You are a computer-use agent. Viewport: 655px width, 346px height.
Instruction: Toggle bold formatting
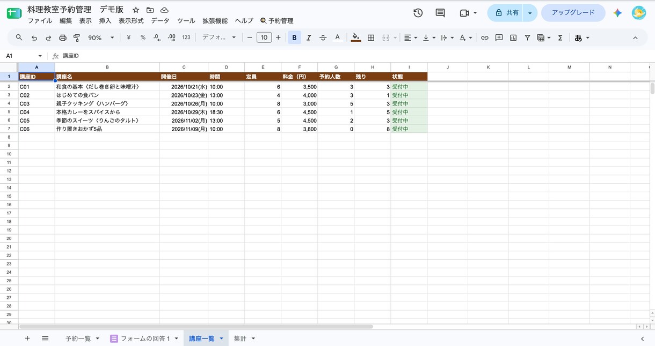pyautogui.click(x=294, y=37)
